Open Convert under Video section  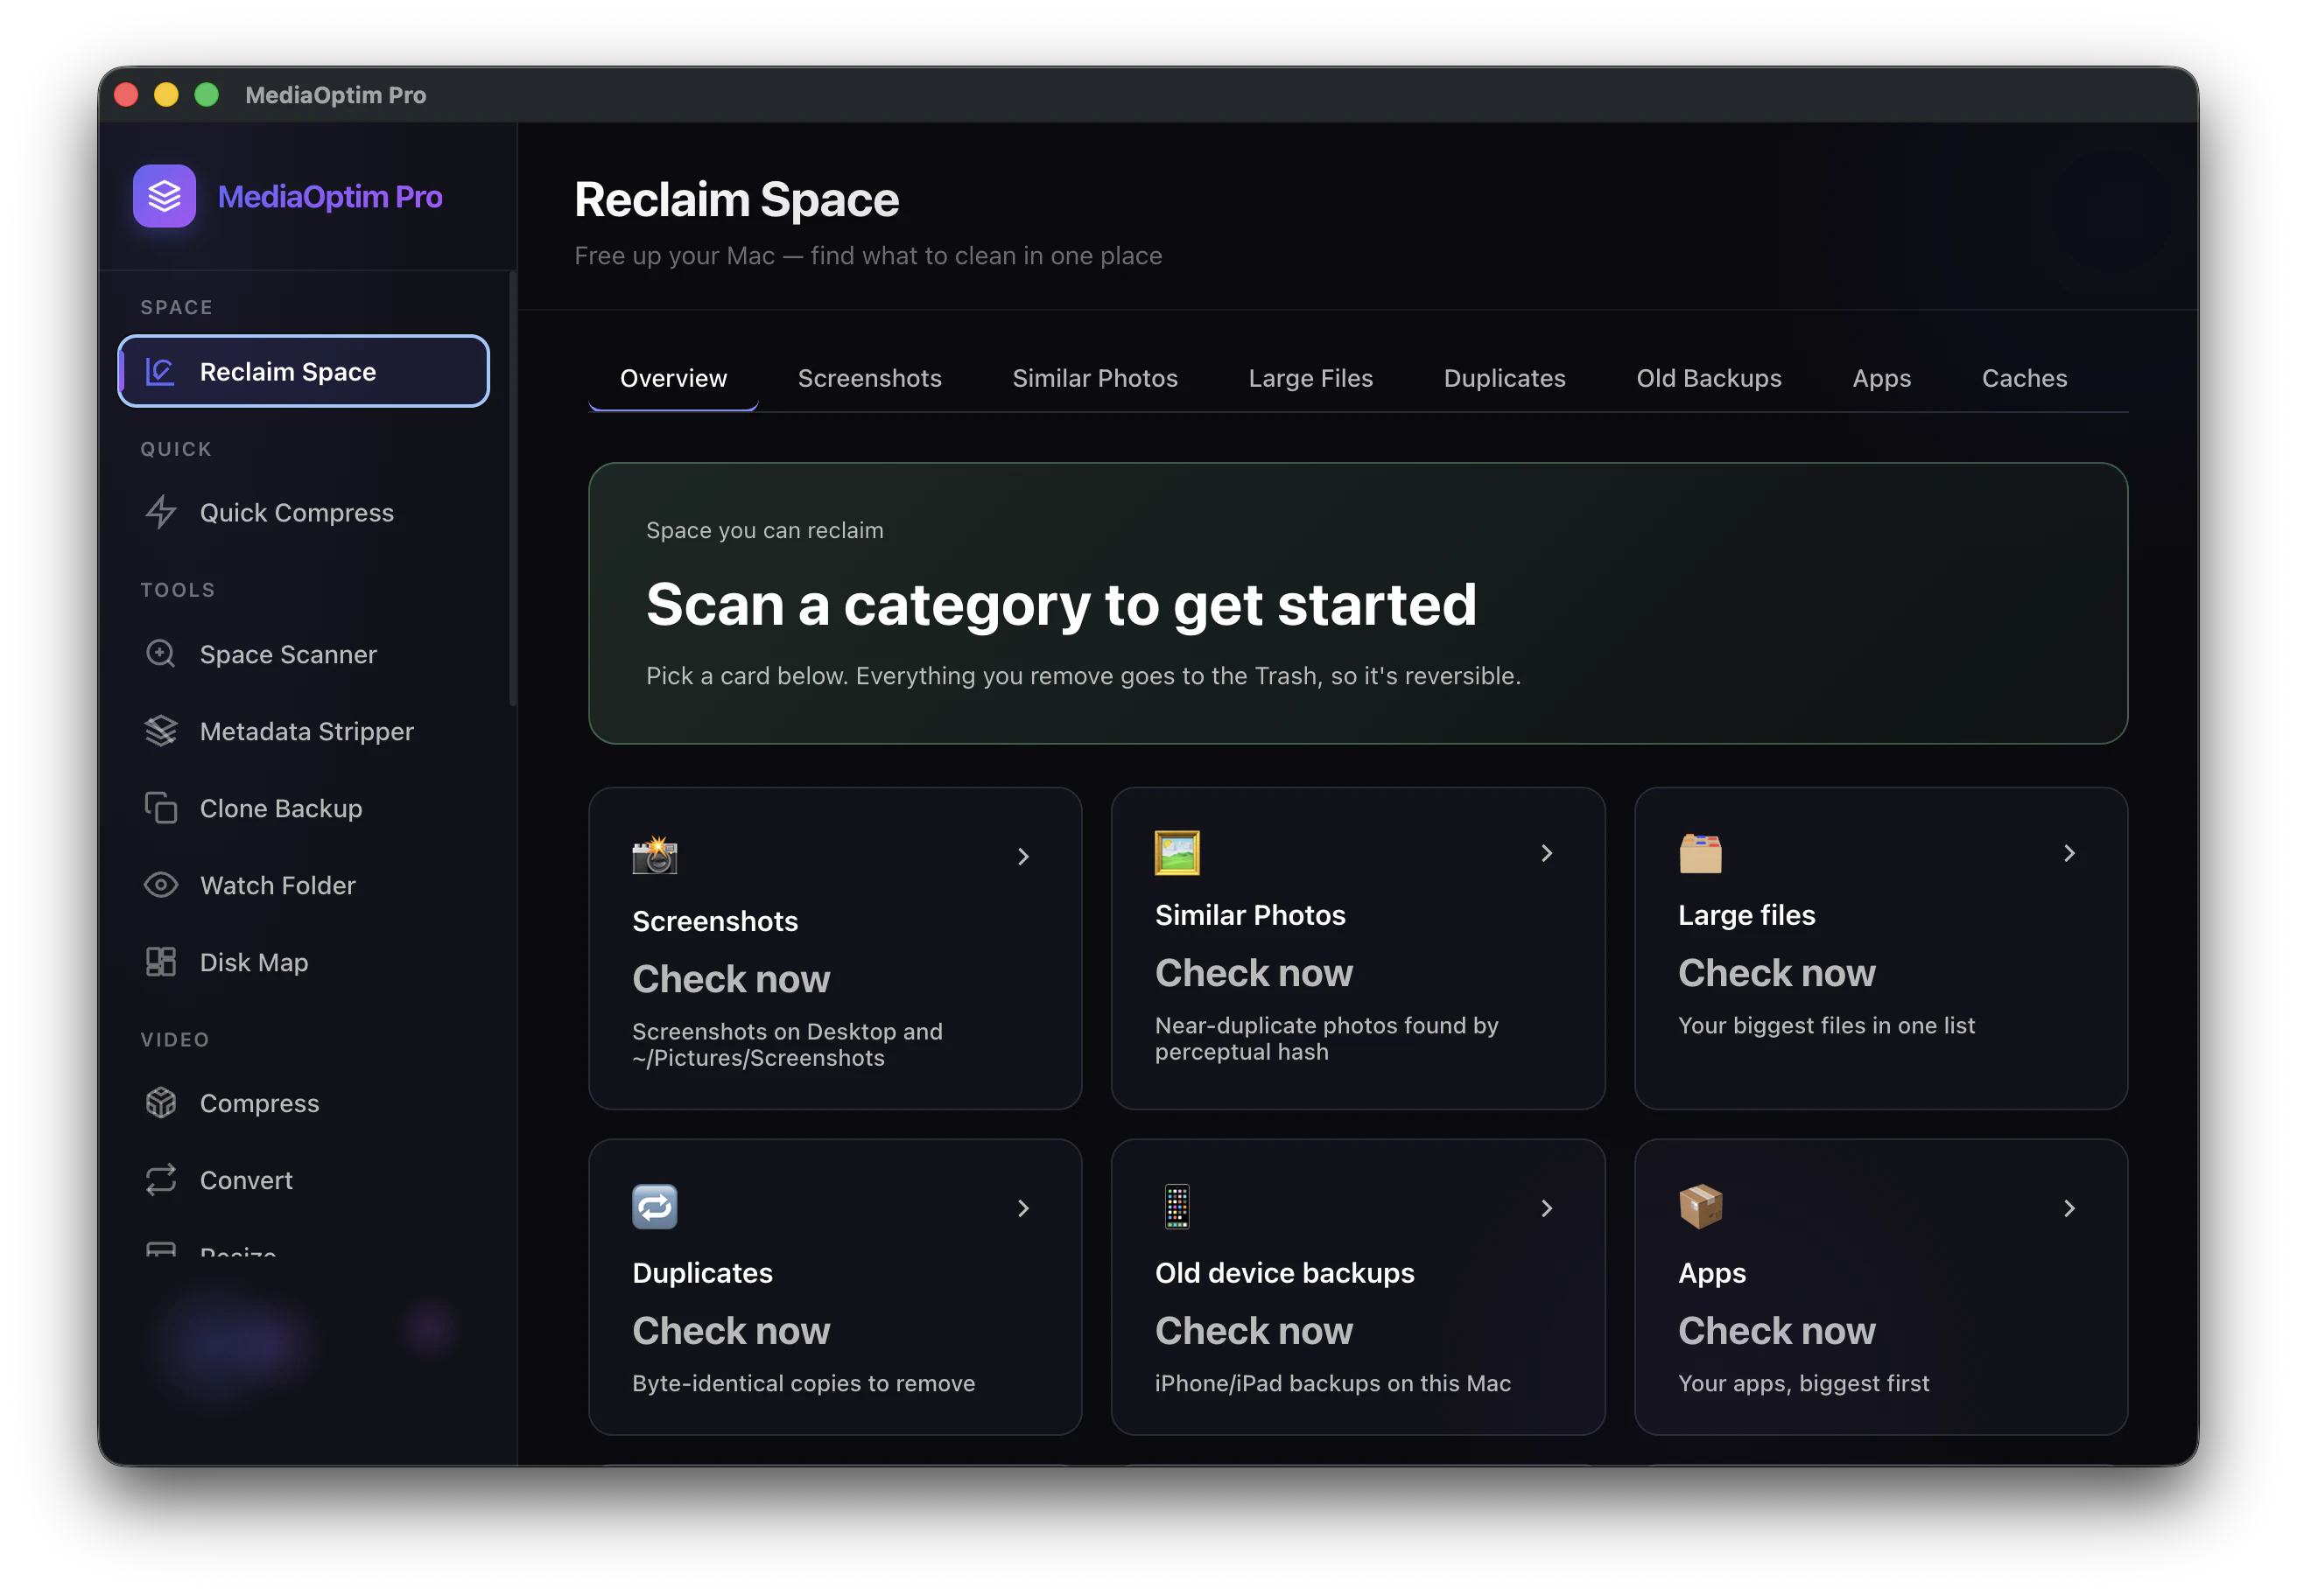point(303,1180)
